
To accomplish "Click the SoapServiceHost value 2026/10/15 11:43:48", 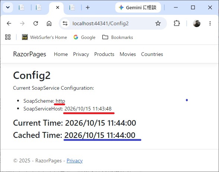I will [x=88, y=109].
